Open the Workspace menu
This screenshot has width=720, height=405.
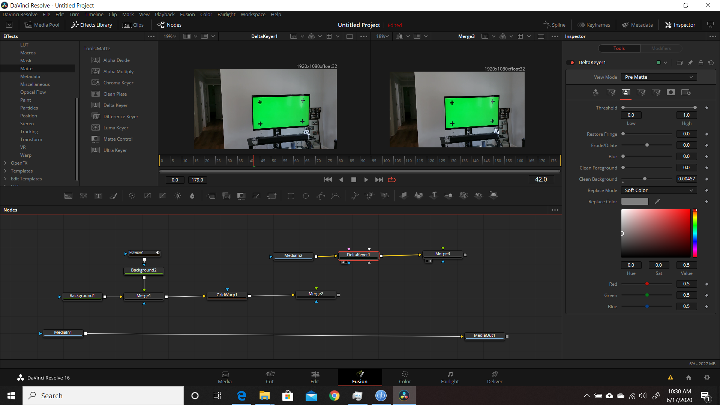[x=253, y=14]
